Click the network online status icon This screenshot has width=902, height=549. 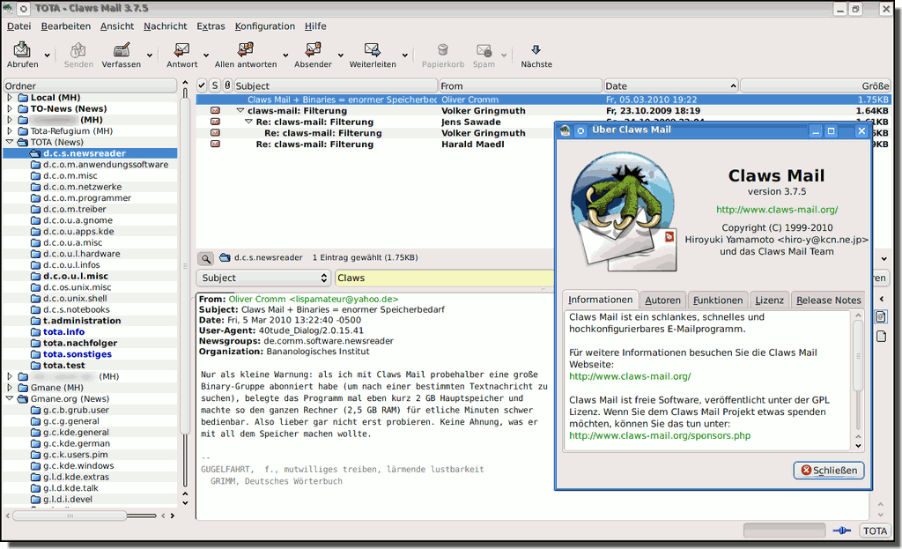coord(842,530)
